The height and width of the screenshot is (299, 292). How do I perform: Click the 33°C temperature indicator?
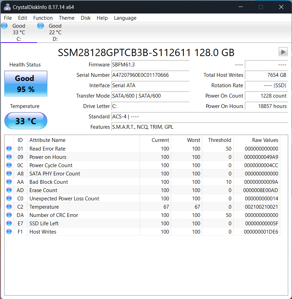tap(26, 121)
